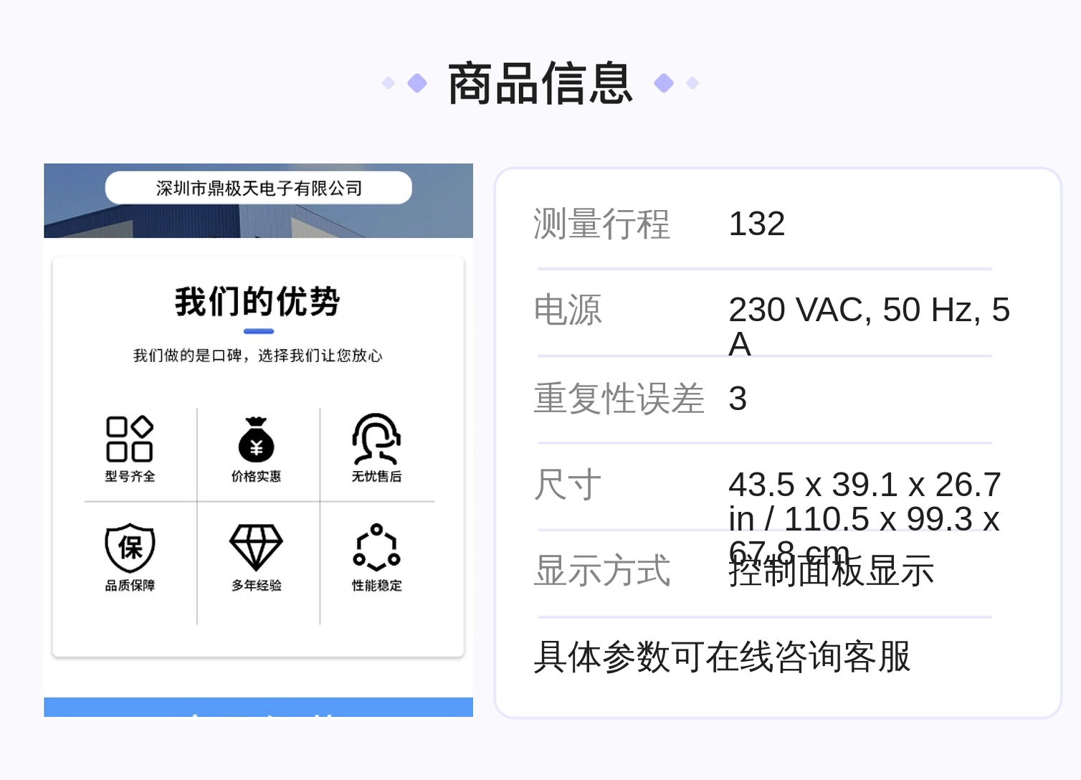This screenshot has height=780, width=1081.
Task: Click the large purple diamond left of 商品信息
Action: click(417, 83)
